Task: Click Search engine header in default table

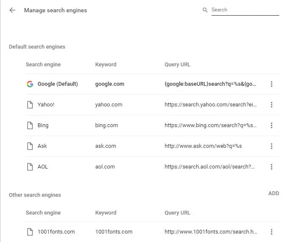Action: pyautogui.click(x=43, y=65)
